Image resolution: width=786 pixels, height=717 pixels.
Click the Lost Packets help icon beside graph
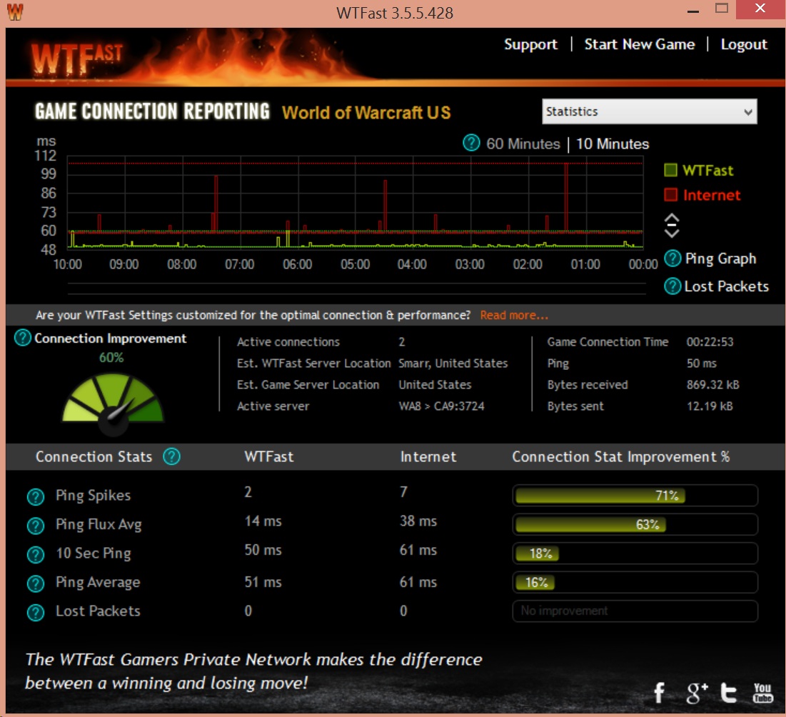tap(672, 286)
